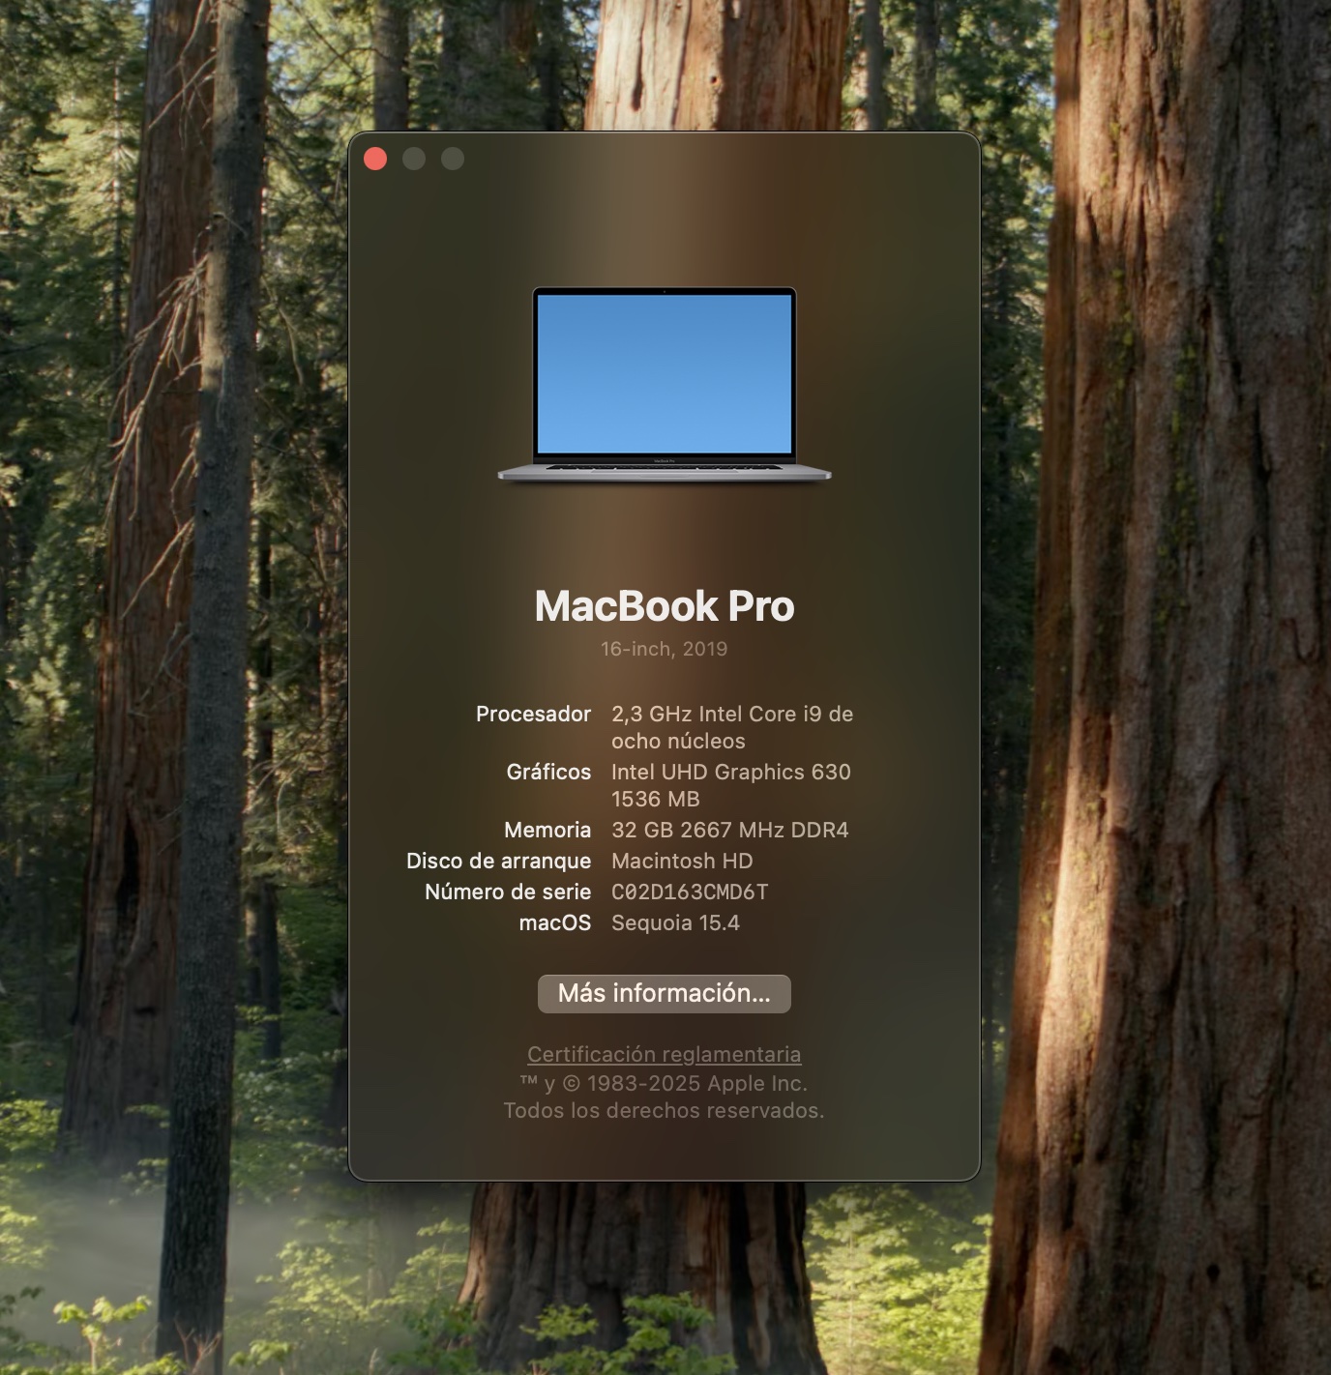Viewport: 1331px width, 1375px height.
Task: Click the grayed-out zoom window button
Action: click(453, 160)
